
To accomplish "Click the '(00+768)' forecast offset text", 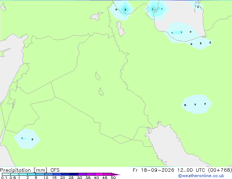I will [220, 170].
